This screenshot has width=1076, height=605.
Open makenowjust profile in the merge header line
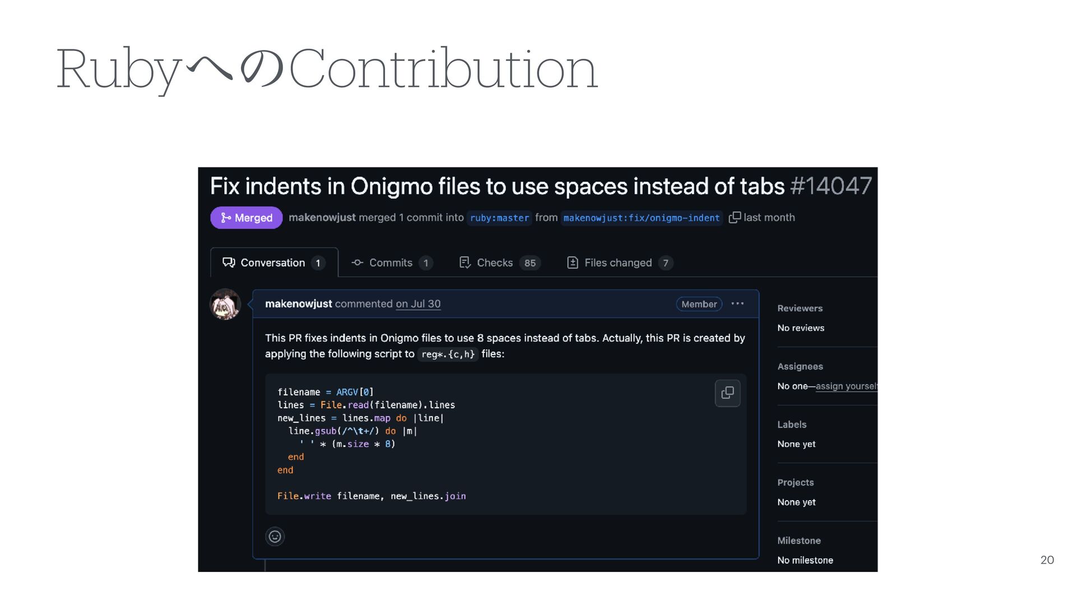pyautogui.click(x=322, y=217)
